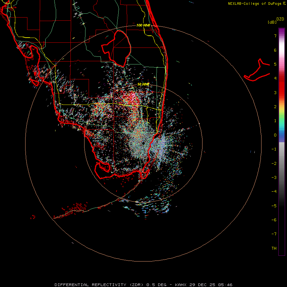This screenshot has width=287, height=287.
Task: Click the scale tick label -6
Action: coord(274,220)
